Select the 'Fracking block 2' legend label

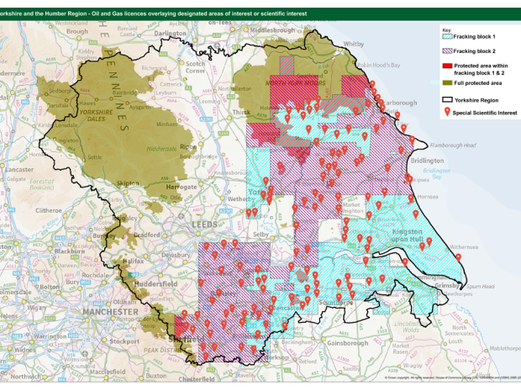(x=474, y=51)
